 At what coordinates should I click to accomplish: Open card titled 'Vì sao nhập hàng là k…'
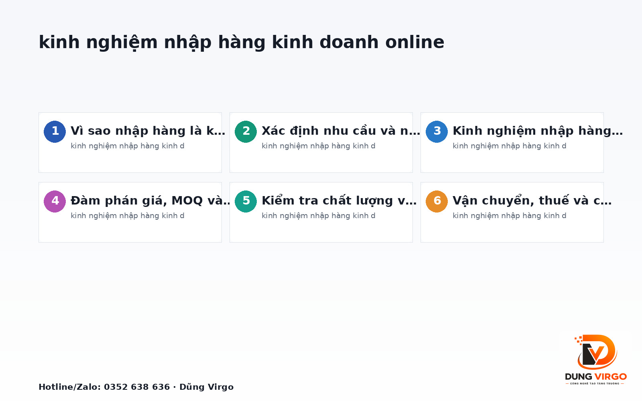pos(130,142)
